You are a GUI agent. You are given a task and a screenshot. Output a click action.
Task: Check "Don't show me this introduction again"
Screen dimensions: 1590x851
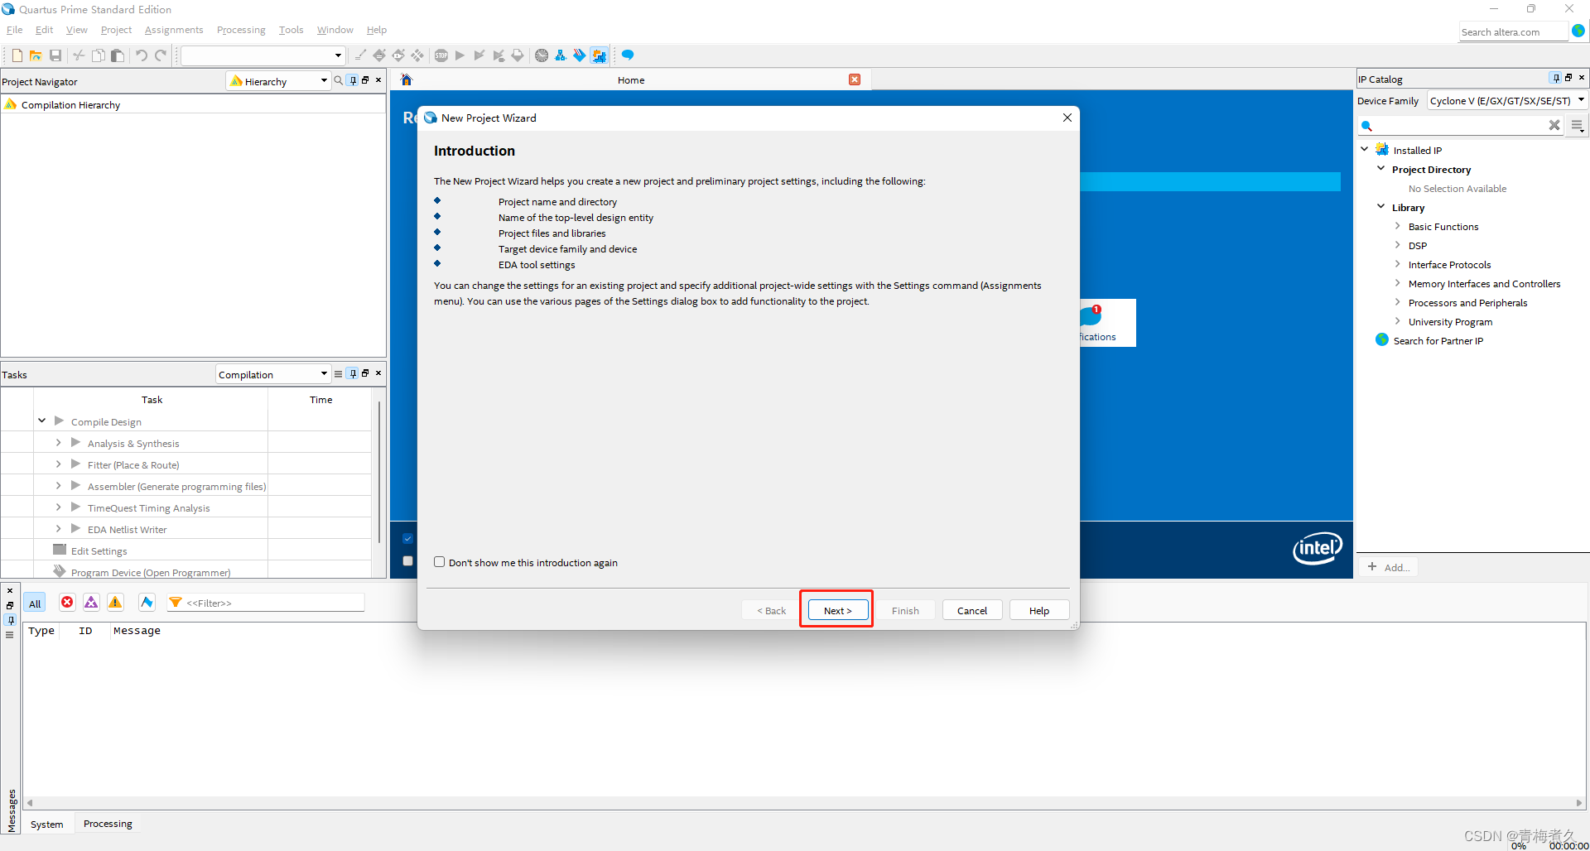click(x=440, y=562)
